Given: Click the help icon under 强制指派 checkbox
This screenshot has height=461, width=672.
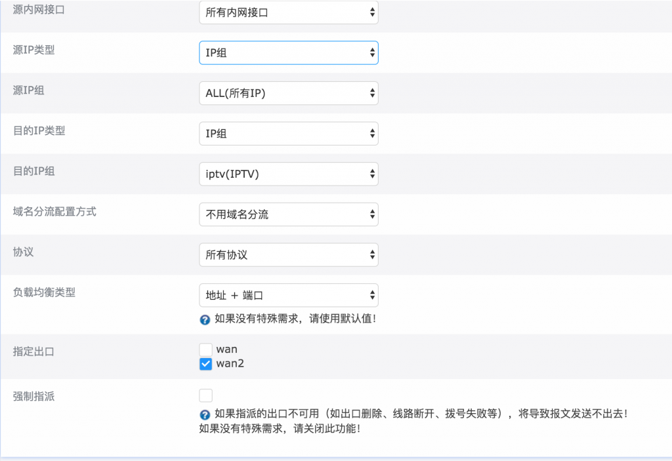Looking at the screenshot, I should tap(205, 415).
